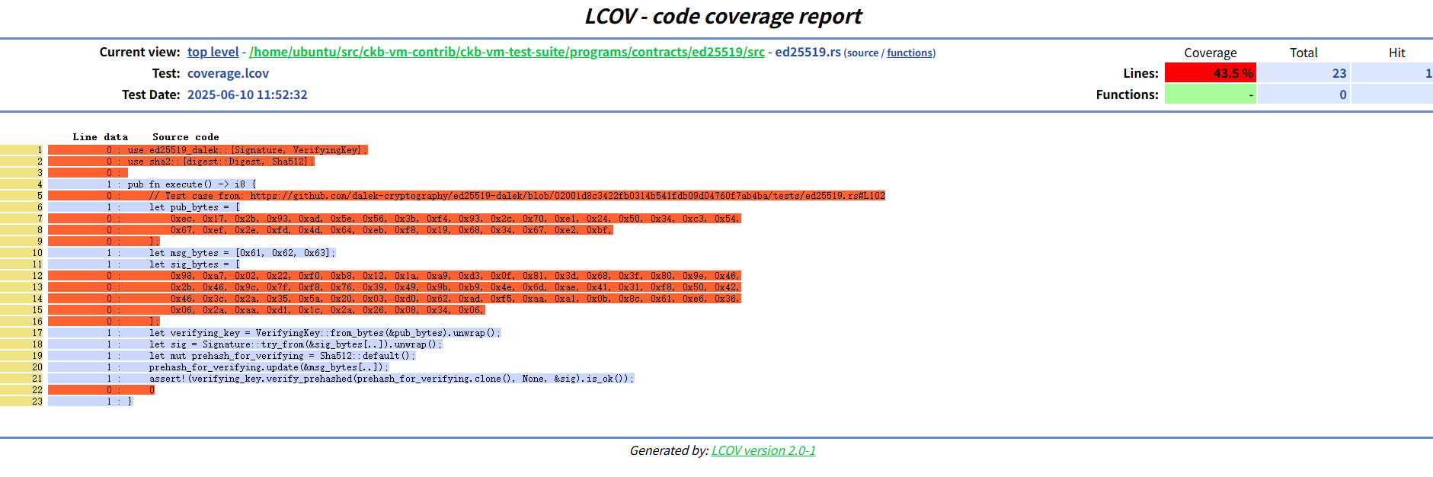Screen dimensions: 1433x477
Task: Click the ed25519.rs file name
Action: tap(808, 52)
